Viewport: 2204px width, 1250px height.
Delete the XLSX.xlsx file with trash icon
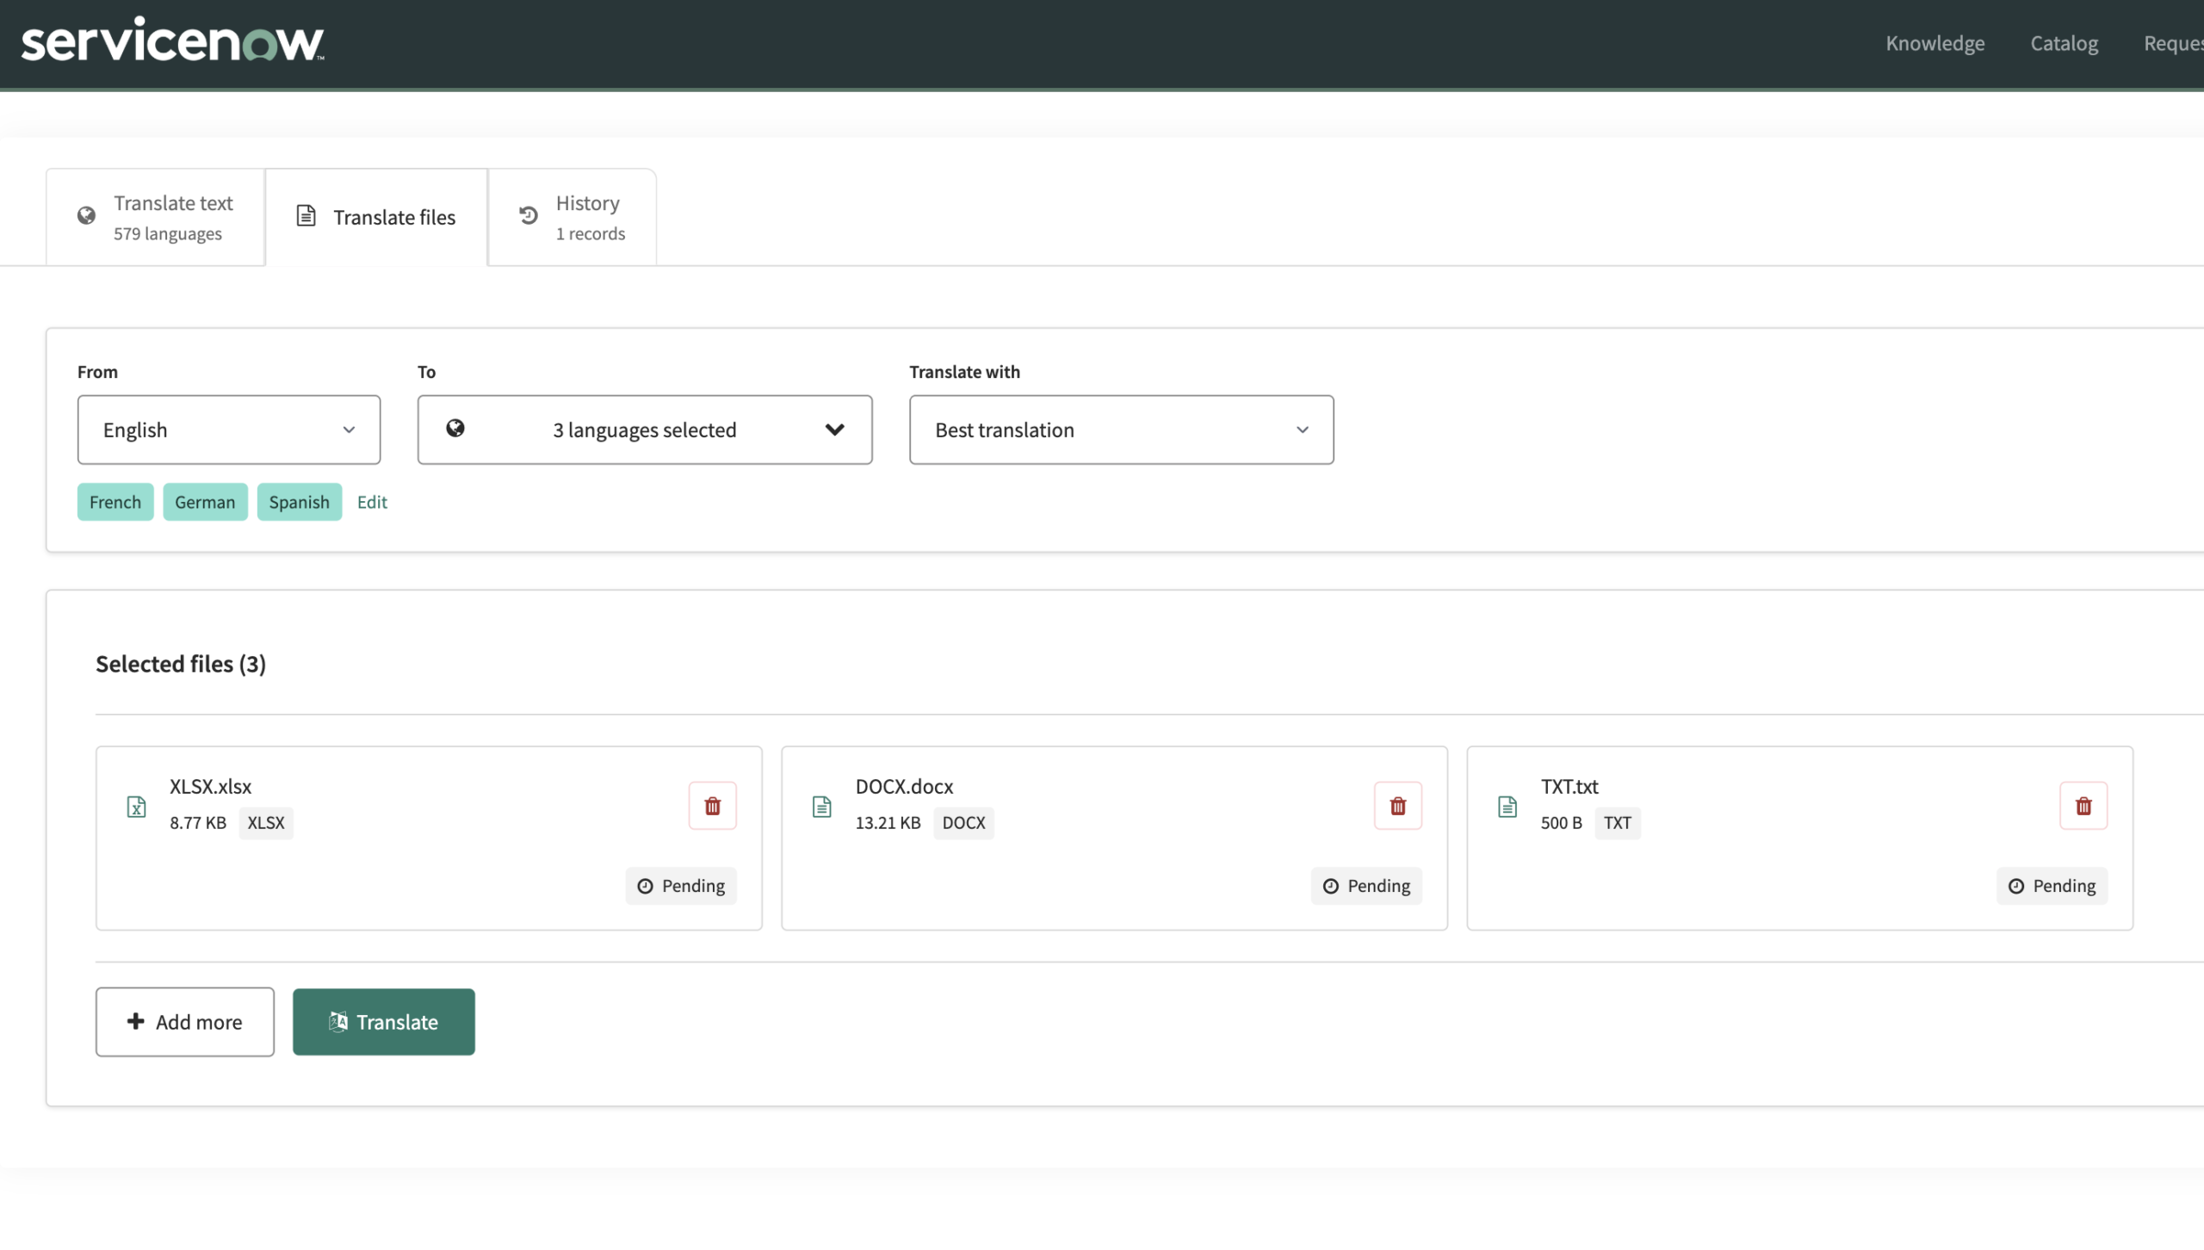(712, 806)
